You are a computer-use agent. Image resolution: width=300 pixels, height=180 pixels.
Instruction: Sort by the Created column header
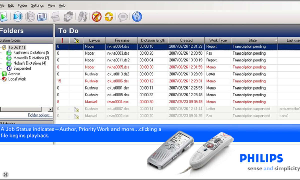click(x=186, y=40)
